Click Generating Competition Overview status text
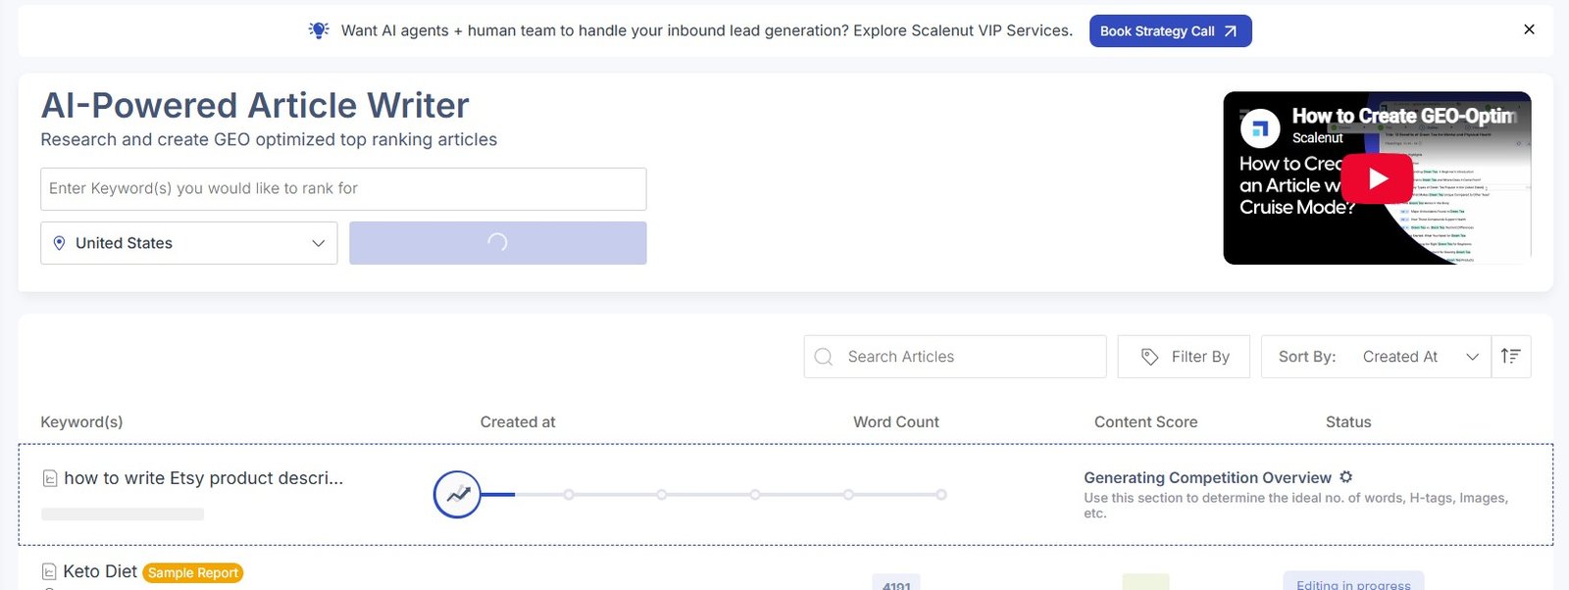This screenshot has width=1569, height=590. (x=1207, y=477)
